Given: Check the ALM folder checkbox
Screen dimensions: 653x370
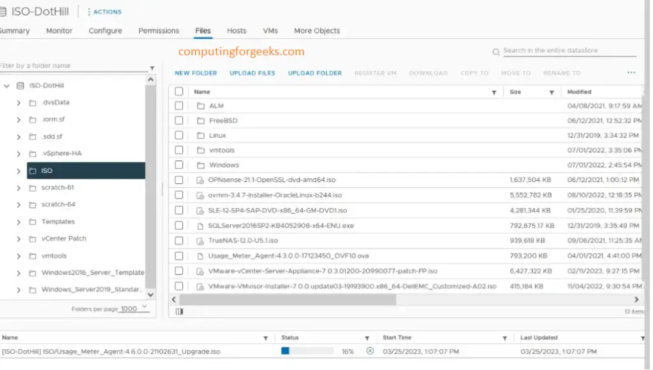Looking at the screenshot, I should pos(179,106).
